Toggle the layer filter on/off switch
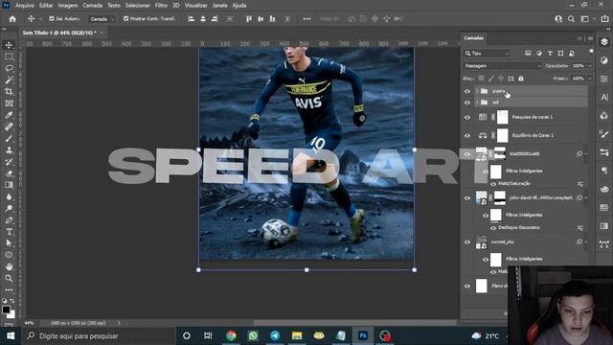The height and width of the screenshot is (345, 613). 591,51
